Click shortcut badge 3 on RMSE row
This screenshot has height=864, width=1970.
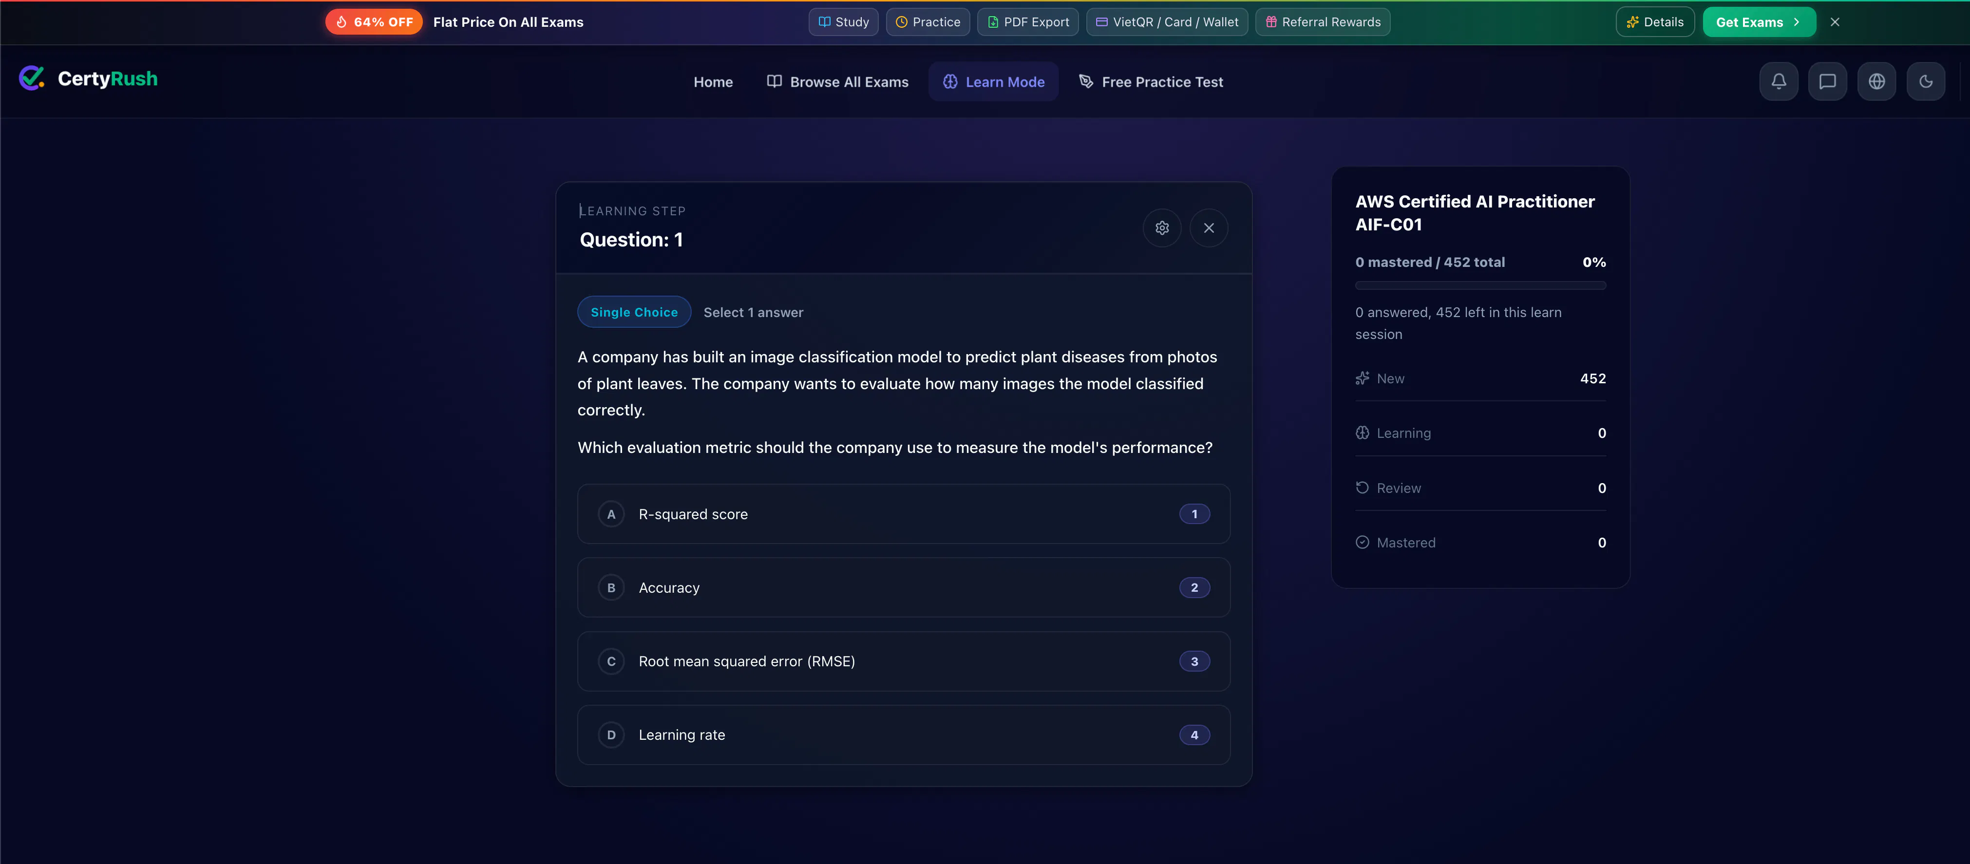1194,661
